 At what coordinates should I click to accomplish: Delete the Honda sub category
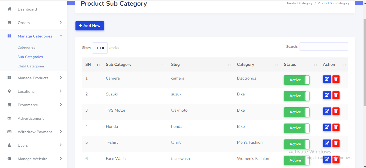tap(336, 127)
